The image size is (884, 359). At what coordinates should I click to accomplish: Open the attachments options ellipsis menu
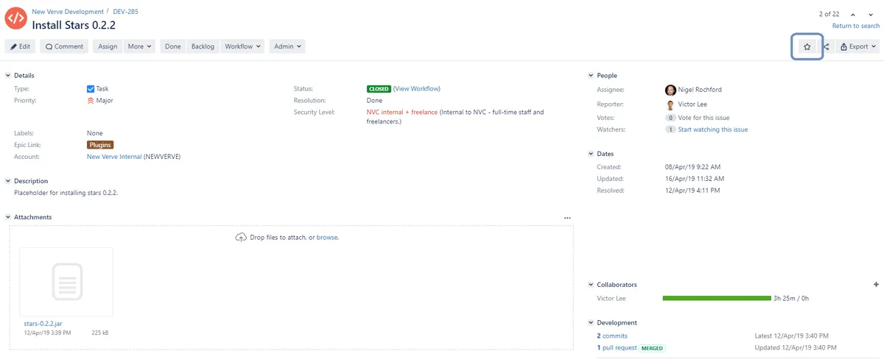[567, 218]
